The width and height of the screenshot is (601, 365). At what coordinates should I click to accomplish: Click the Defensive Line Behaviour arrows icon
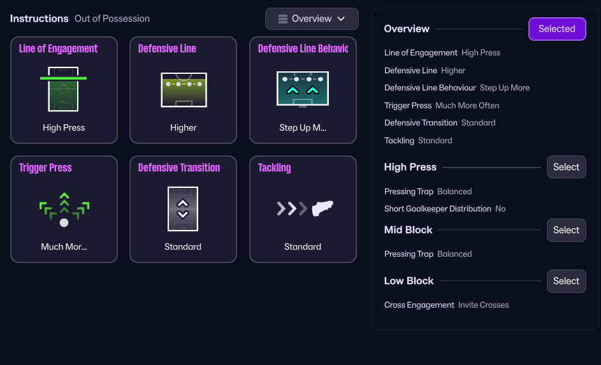pos(302,89)
